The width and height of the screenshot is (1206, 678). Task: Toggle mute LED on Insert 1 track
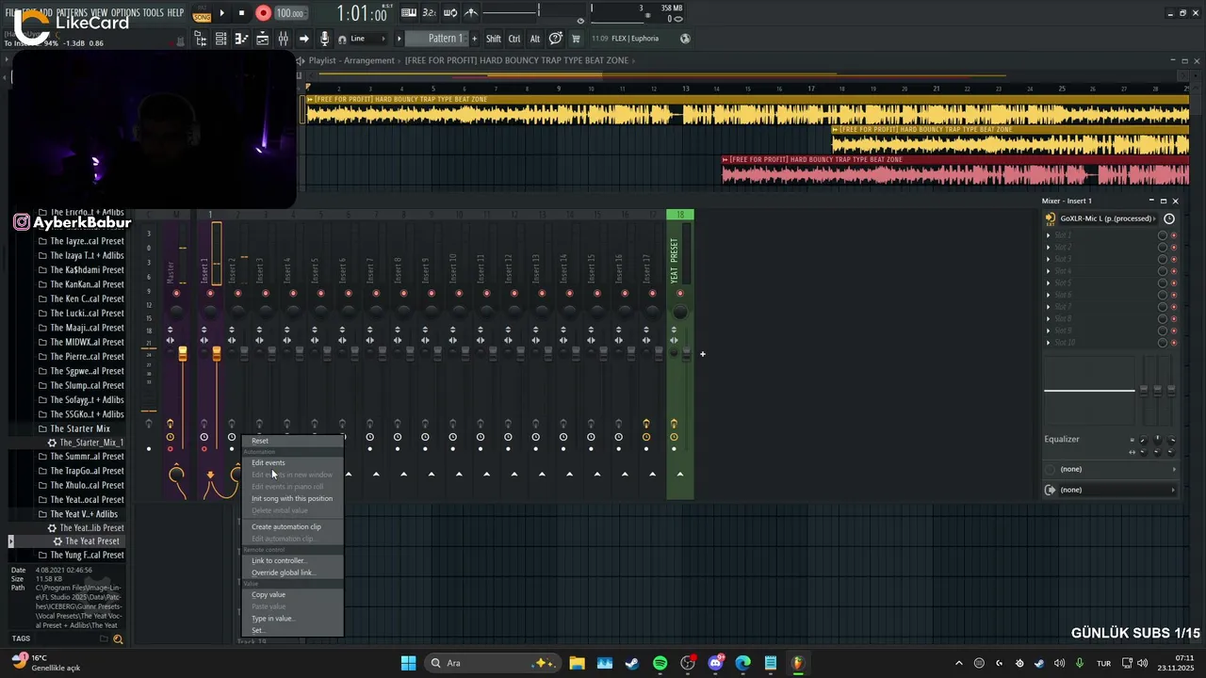click(210, 293)
